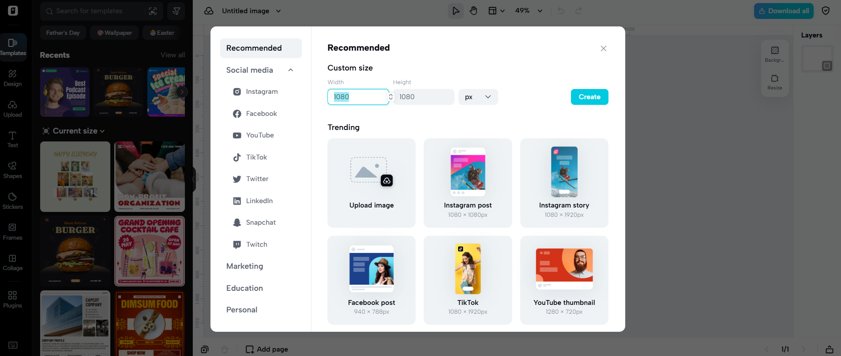Viewport: 841px width, 356px height.
Task: Click the Create button
Action: [x=589, y=97]
